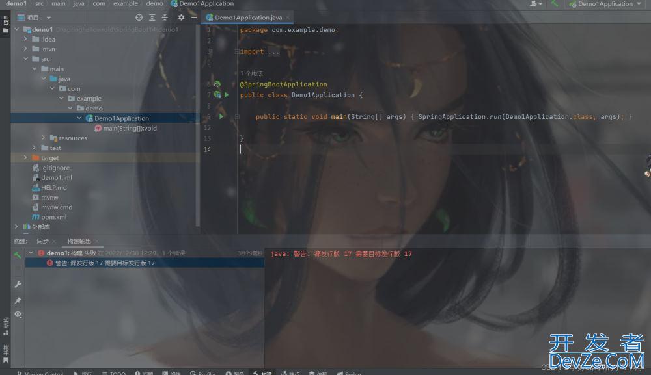
Task: Select the example package in tree
Action: coord(89,98)
